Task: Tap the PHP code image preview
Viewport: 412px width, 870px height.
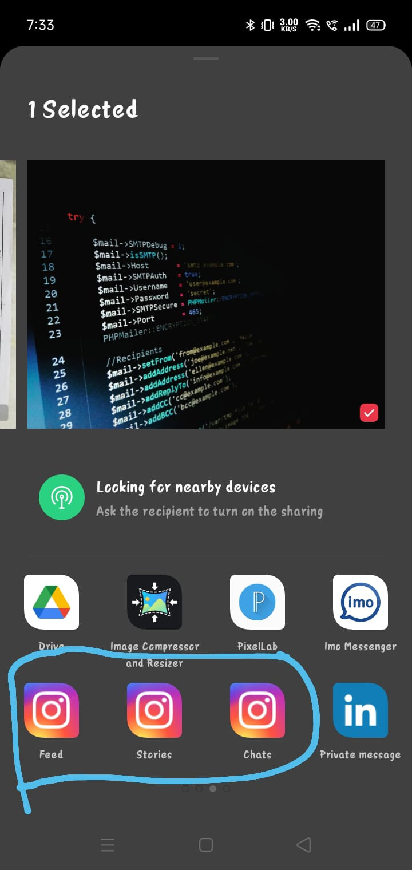Action: click(x=206, y=294)
